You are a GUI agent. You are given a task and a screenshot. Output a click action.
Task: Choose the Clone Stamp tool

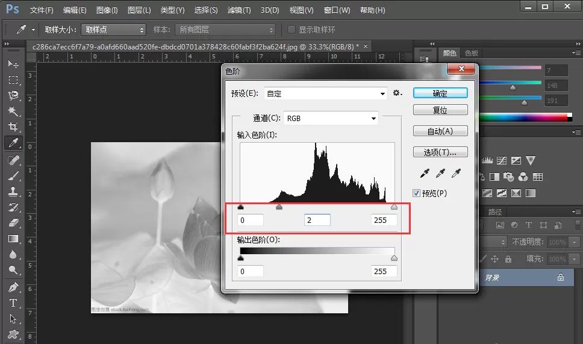click(13, 192)
